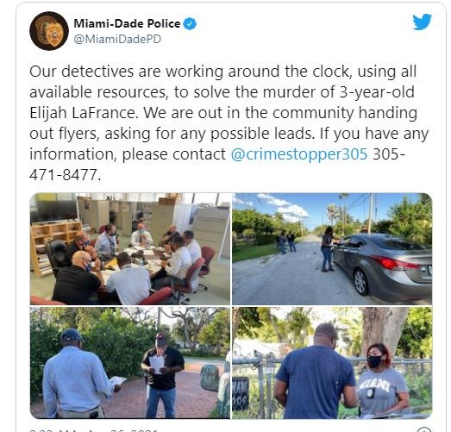Viewport: 451px width, 432px height.
Task: Open the @MiamiDadePD handle link
Action: tap(117, 39)
